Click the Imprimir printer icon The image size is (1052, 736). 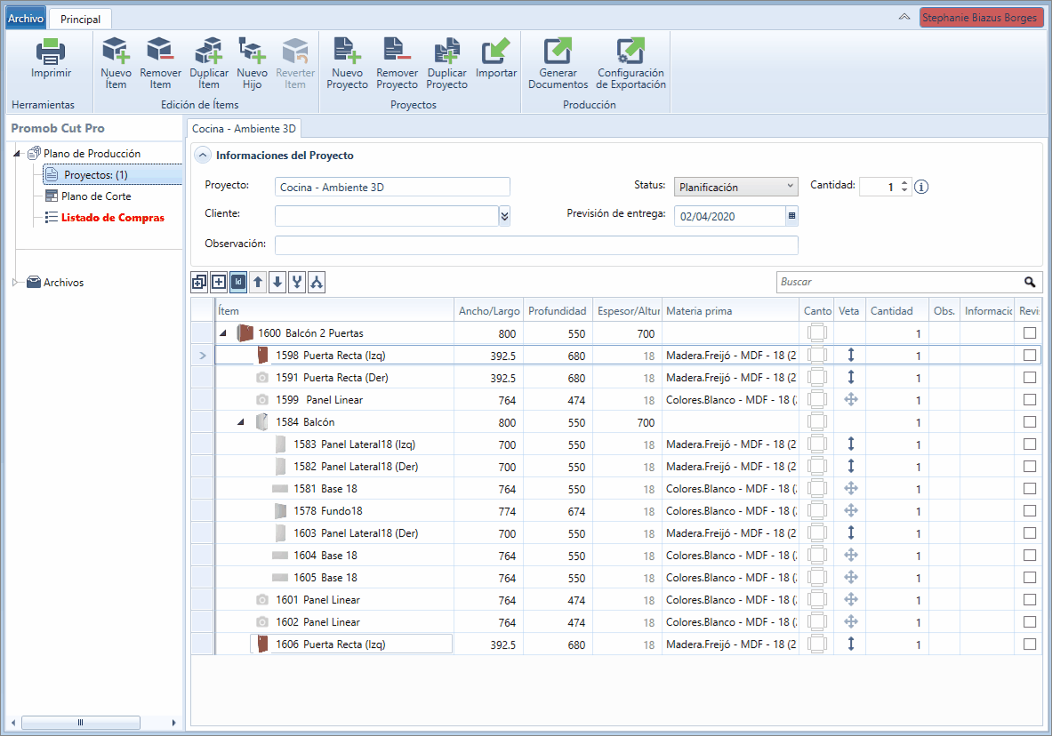click(51, 52)
